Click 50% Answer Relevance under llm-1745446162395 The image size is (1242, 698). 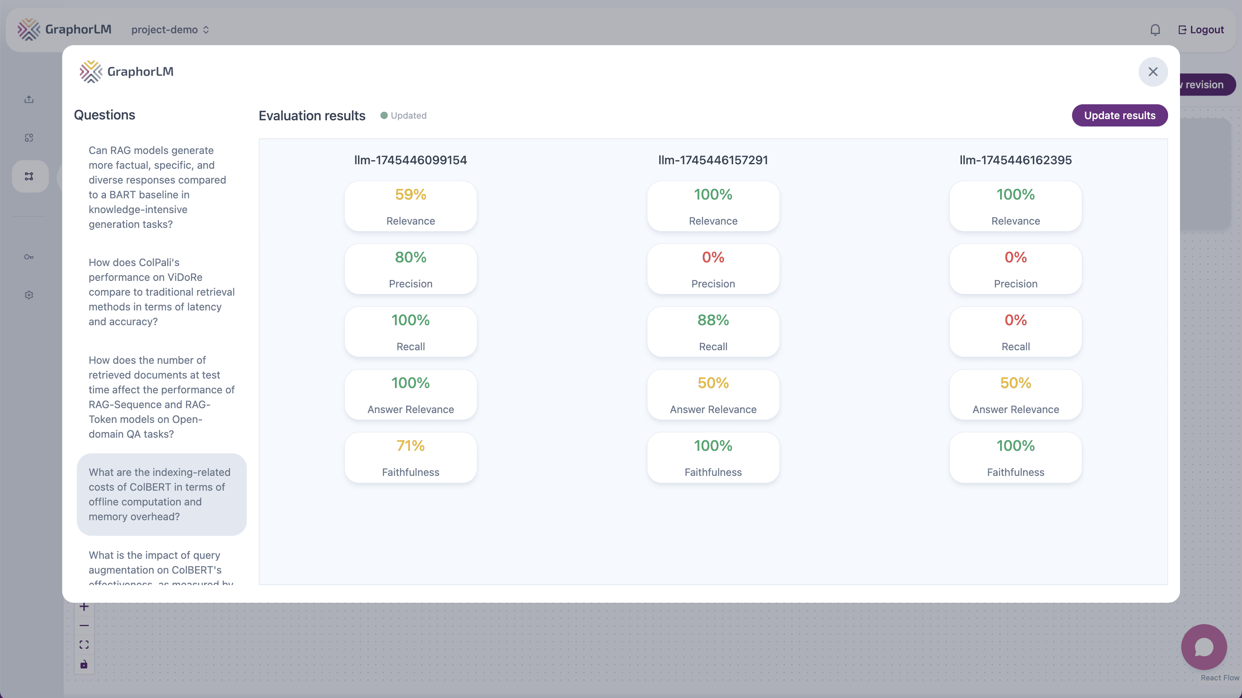[x=1015, y=395]
